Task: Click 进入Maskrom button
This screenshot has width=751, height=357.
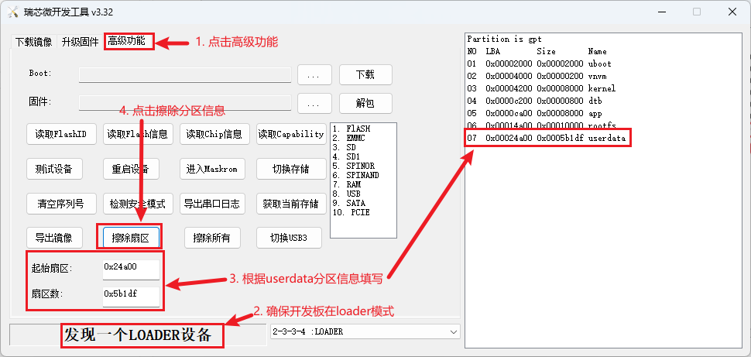Action: coord(212,169)
